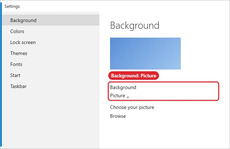Click the large Background page heading

pyautogui.click(x=135, y=26)
